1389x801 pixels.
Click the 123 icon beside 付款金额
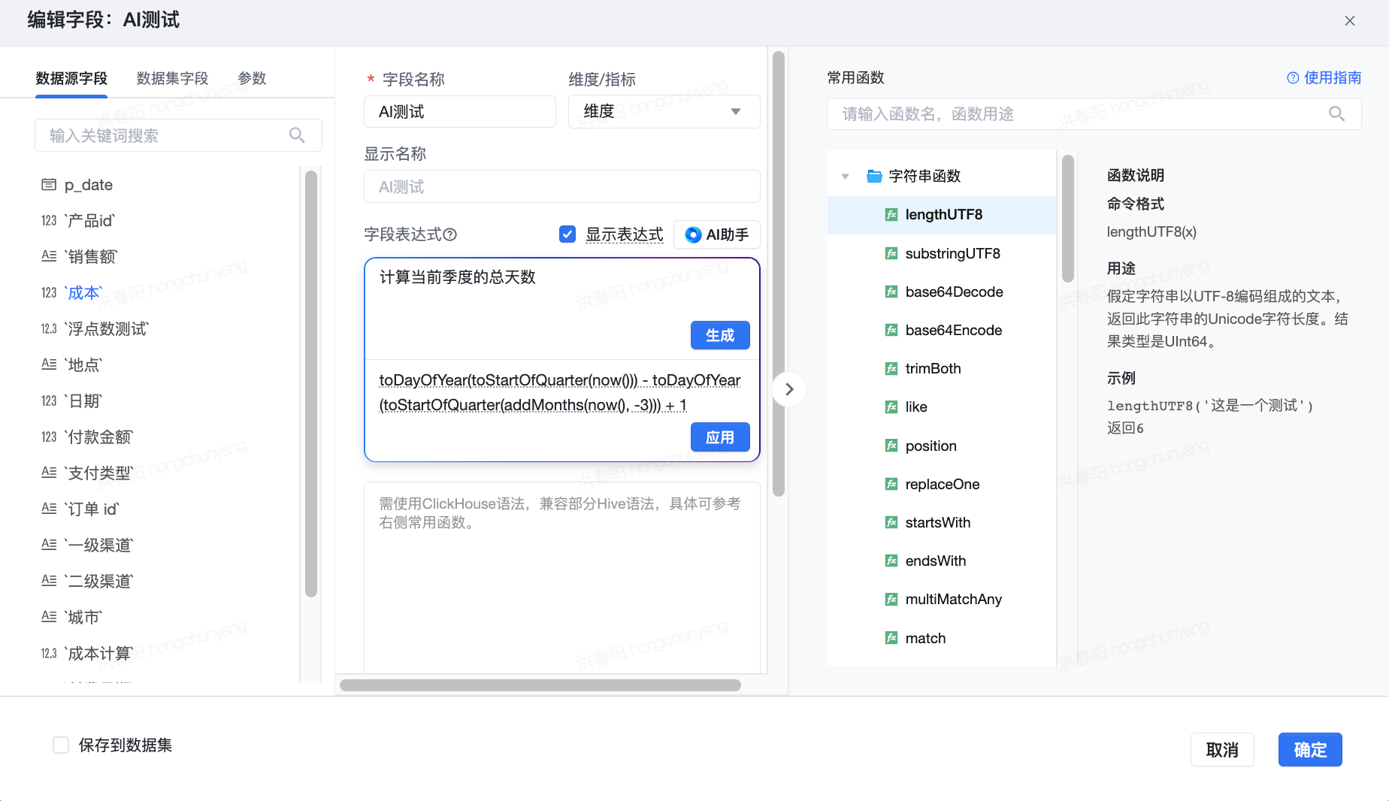pos(49,437)
